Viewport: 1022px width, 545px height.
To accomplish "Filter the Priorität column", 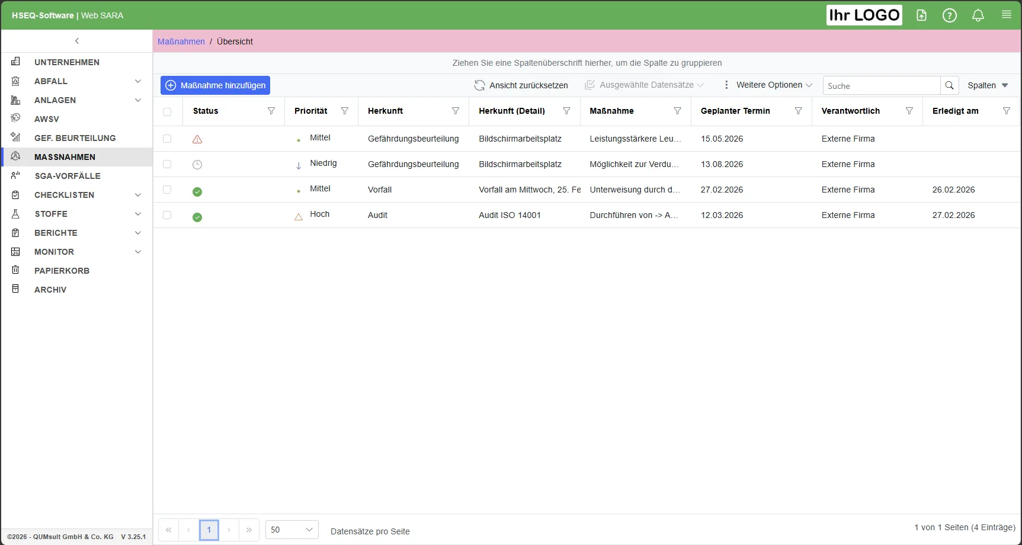I will pos(345,111).
